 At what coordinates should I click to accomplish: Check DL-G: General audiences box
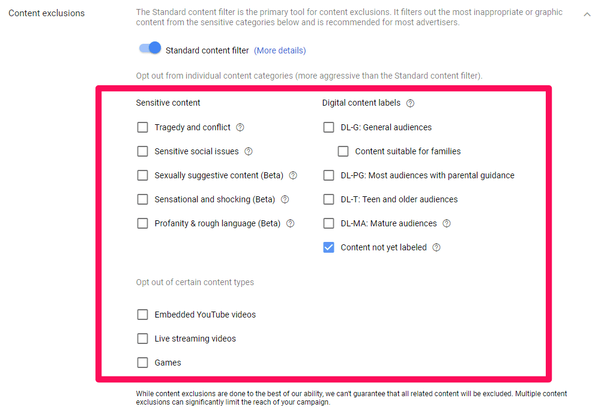tap(328, 127)
